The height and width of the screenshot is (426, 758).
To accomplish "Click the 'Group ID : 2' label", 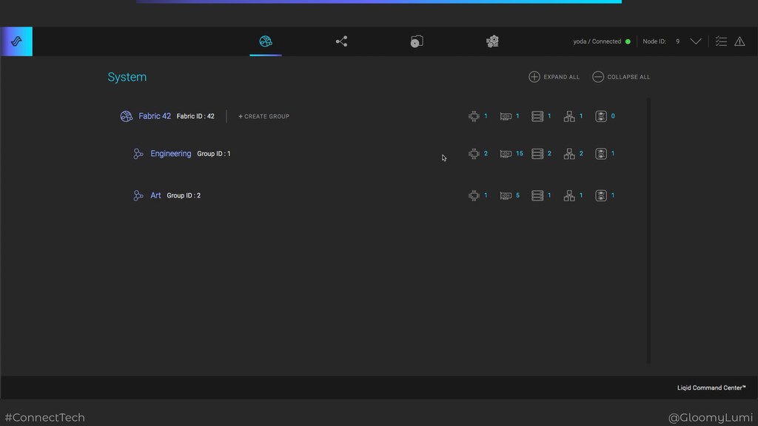I will [x=184, y=195].
